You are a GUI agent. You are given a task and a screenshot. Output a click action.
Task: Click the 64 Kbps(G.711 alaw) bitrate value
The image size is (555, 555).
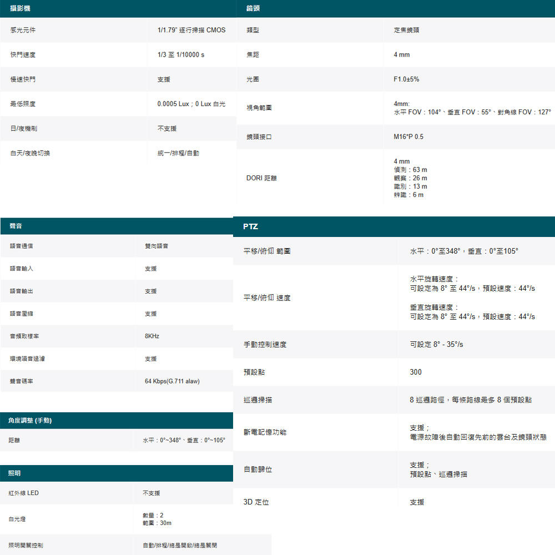tap(172, 381)
